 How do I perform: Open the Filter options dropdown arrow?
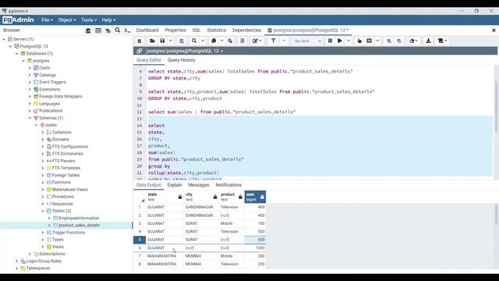(284, 41)
